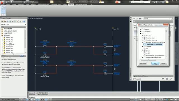This screenshot has width=179, height=101.
Task: Click the Project Task List icon
Action: tap(13, 22)
